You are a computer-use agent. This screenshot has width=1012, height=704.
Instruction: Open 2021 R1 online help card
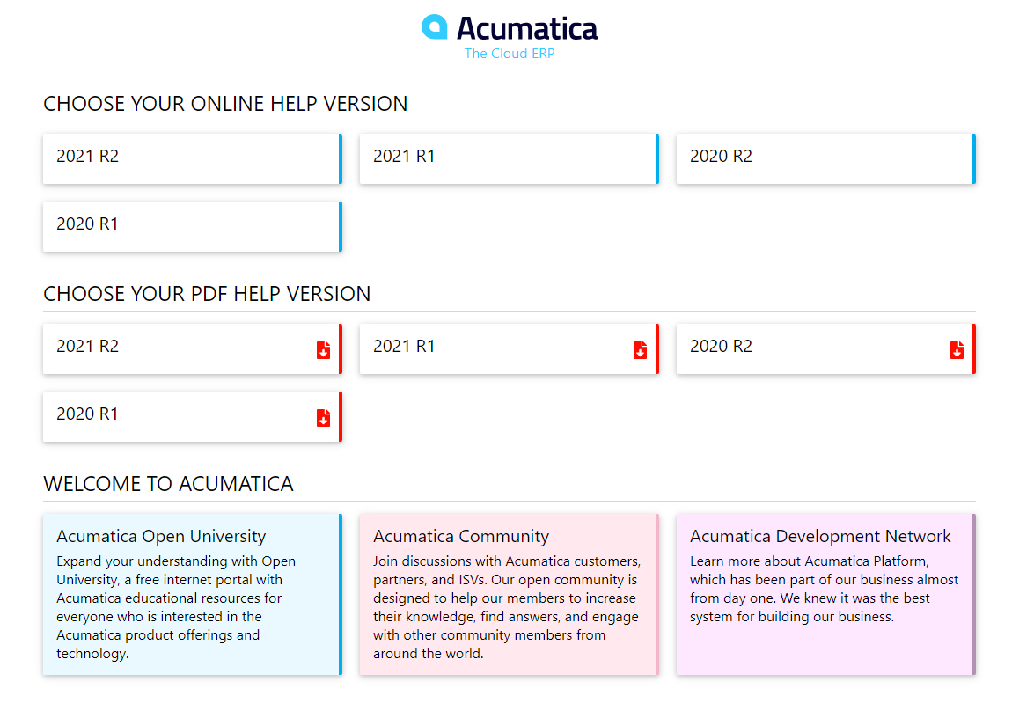click(510, 158)
